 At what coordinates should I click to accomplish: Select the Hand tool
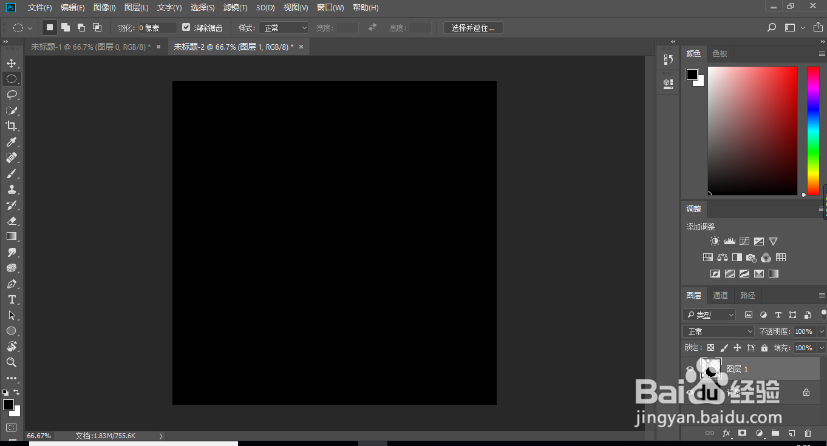11,347
